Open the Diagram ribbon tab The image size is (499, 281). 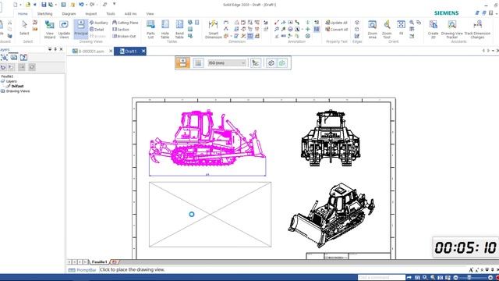point(69,14)
